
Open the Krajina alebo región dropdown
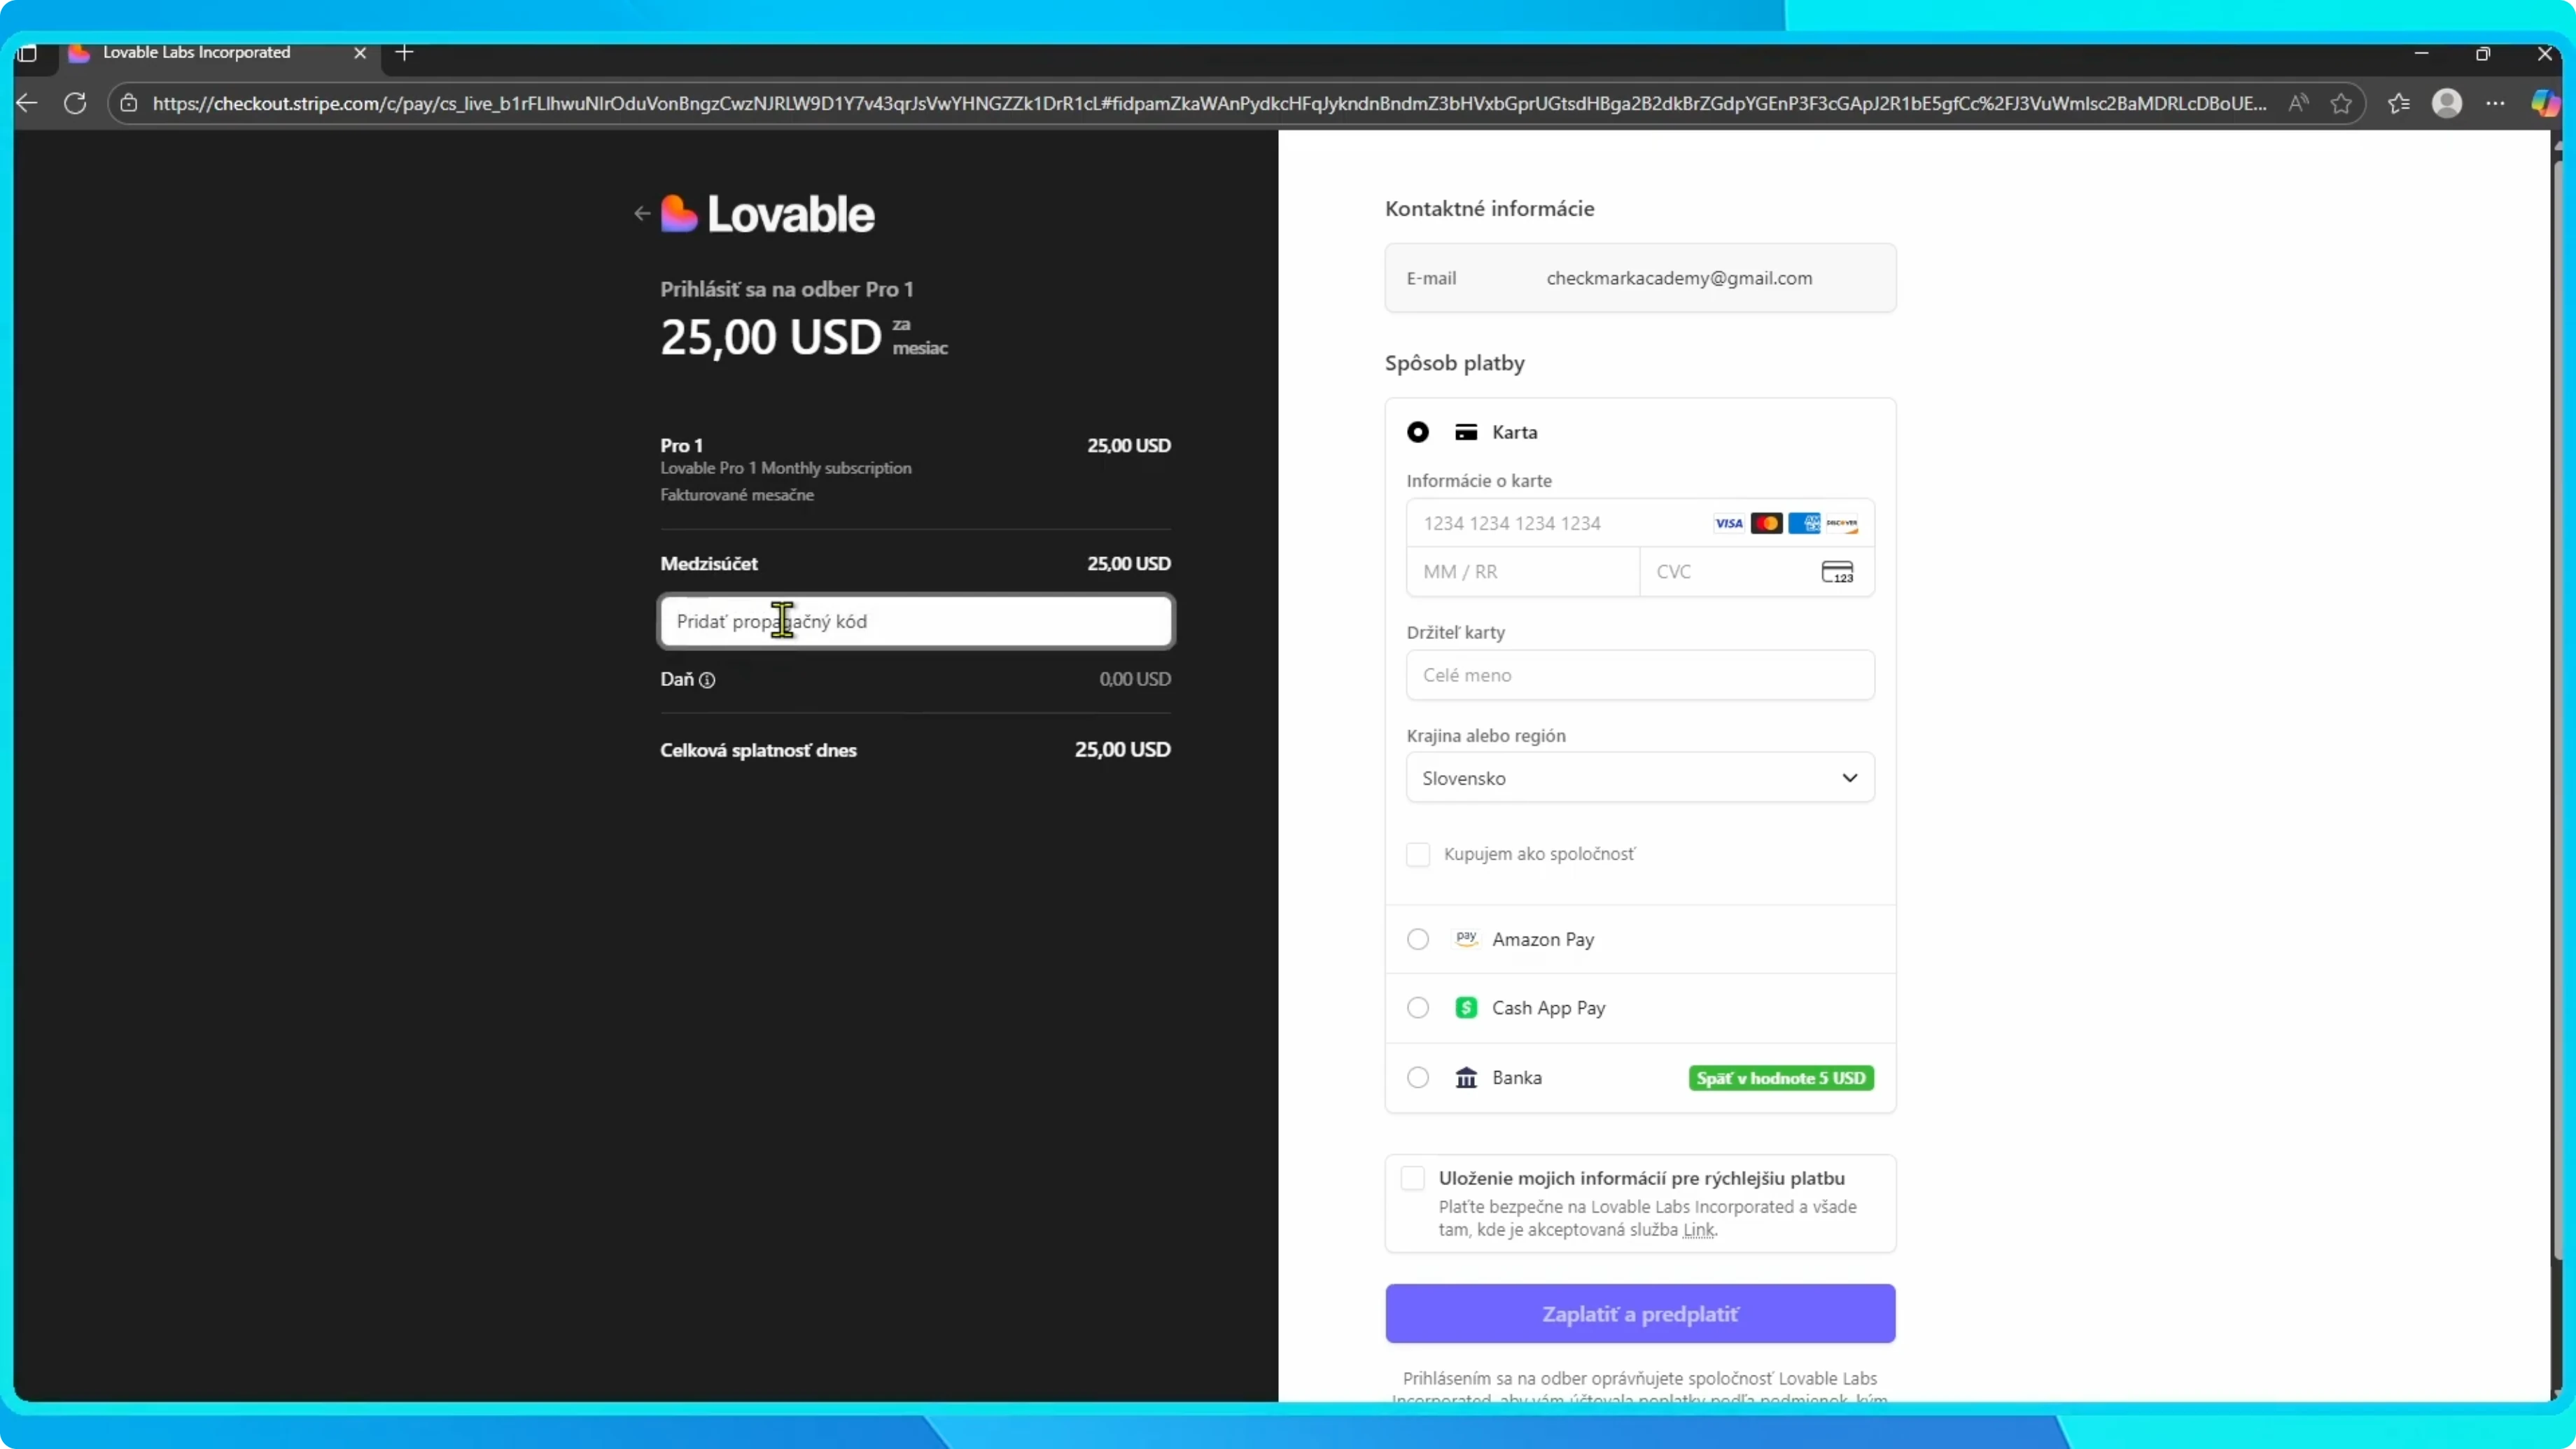pos(1640,778)
